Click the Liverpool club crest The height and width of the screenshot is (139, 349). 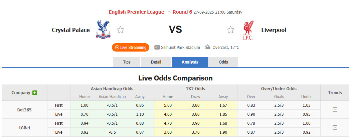[248, 30]
